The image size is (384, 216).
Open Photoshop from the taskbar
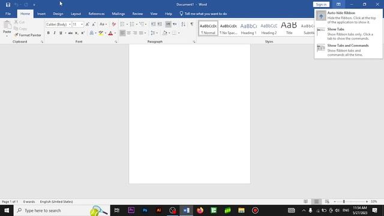point(145,211)
